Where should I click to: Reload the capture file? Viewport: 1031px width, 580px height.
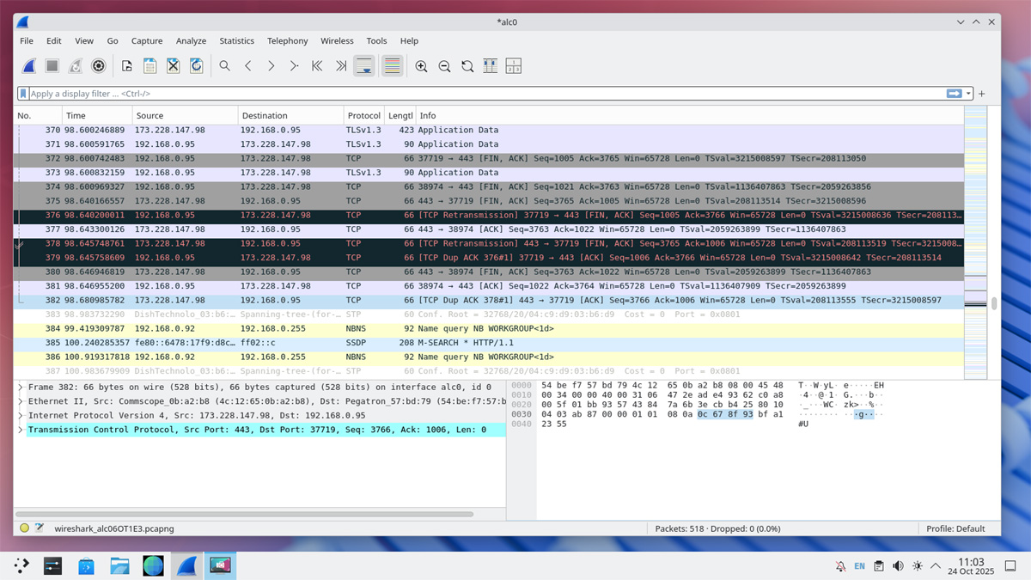pyautogui.click(x=196, y=66)
